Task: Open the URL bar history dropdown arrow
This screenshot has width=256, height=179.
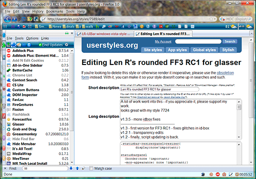Action: (x=215, y=19)
